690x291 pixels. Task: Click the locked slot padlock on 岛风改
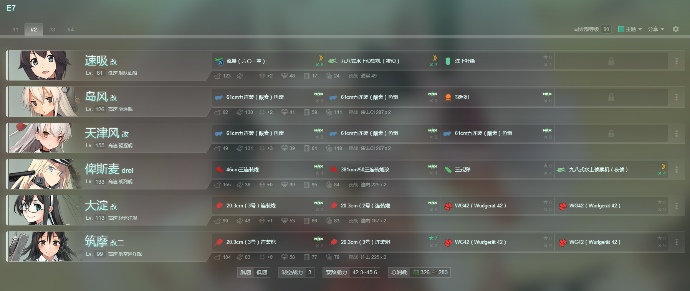pos(611,97)
